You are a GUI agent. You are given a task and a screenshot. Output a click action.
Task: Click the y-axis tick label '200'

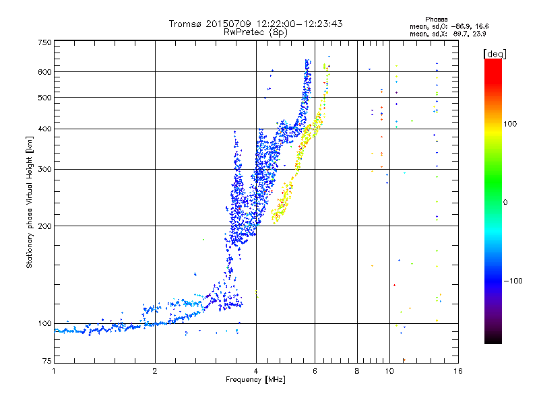(44, 226)
